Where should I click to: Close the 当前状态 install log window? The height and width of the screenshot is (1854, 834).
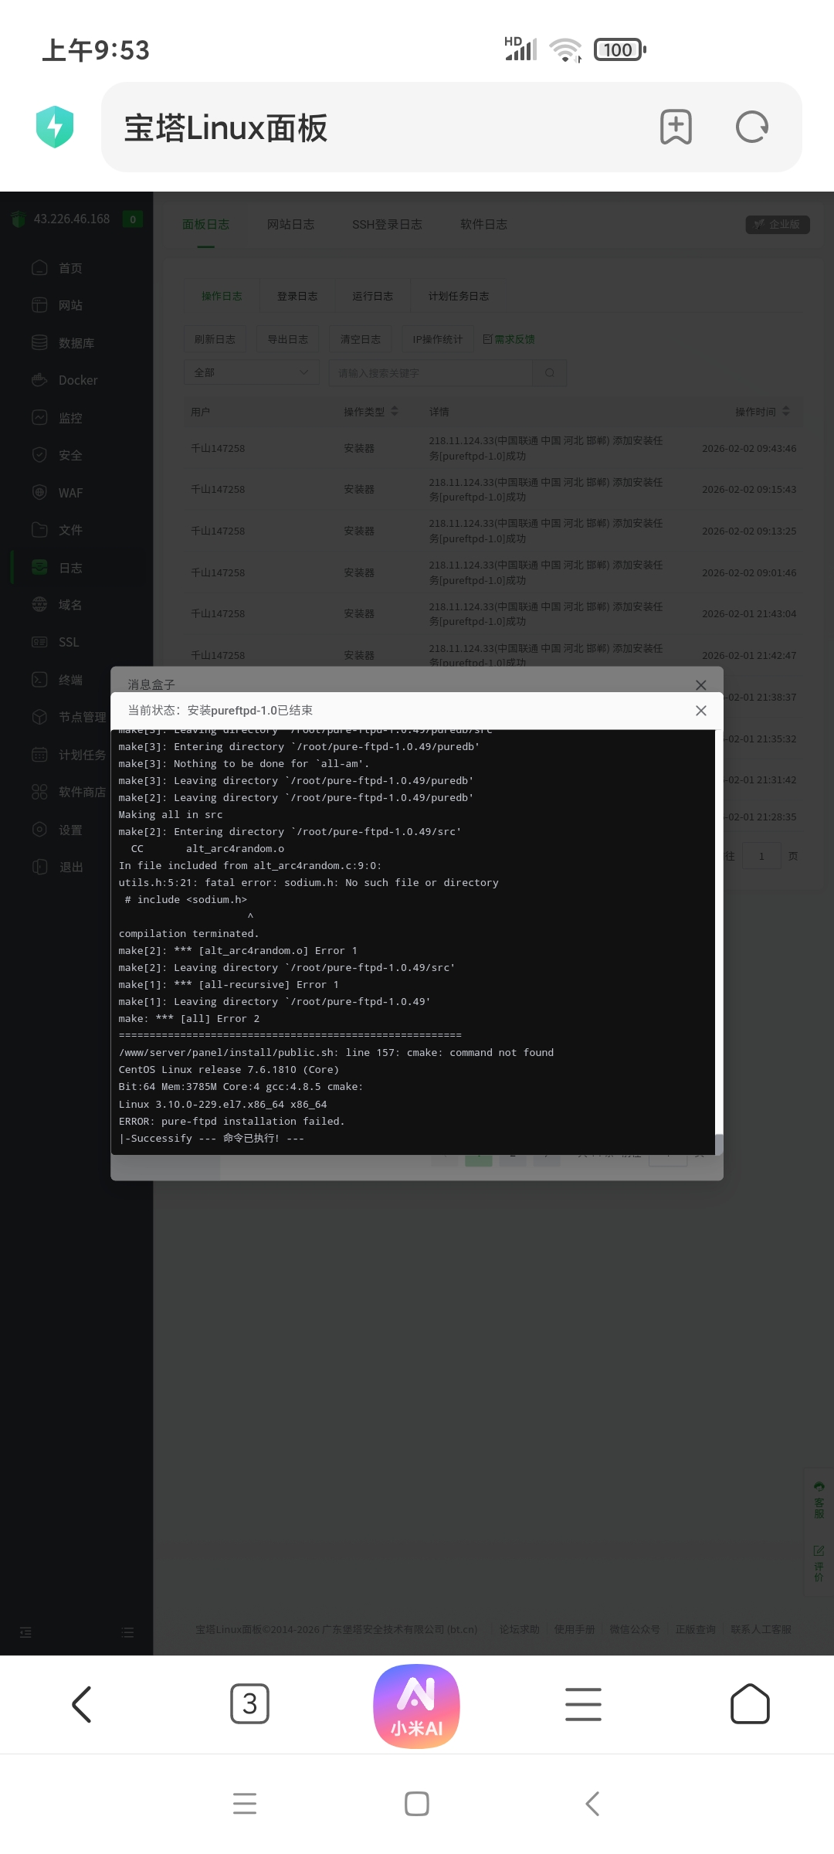pos(700,711)
